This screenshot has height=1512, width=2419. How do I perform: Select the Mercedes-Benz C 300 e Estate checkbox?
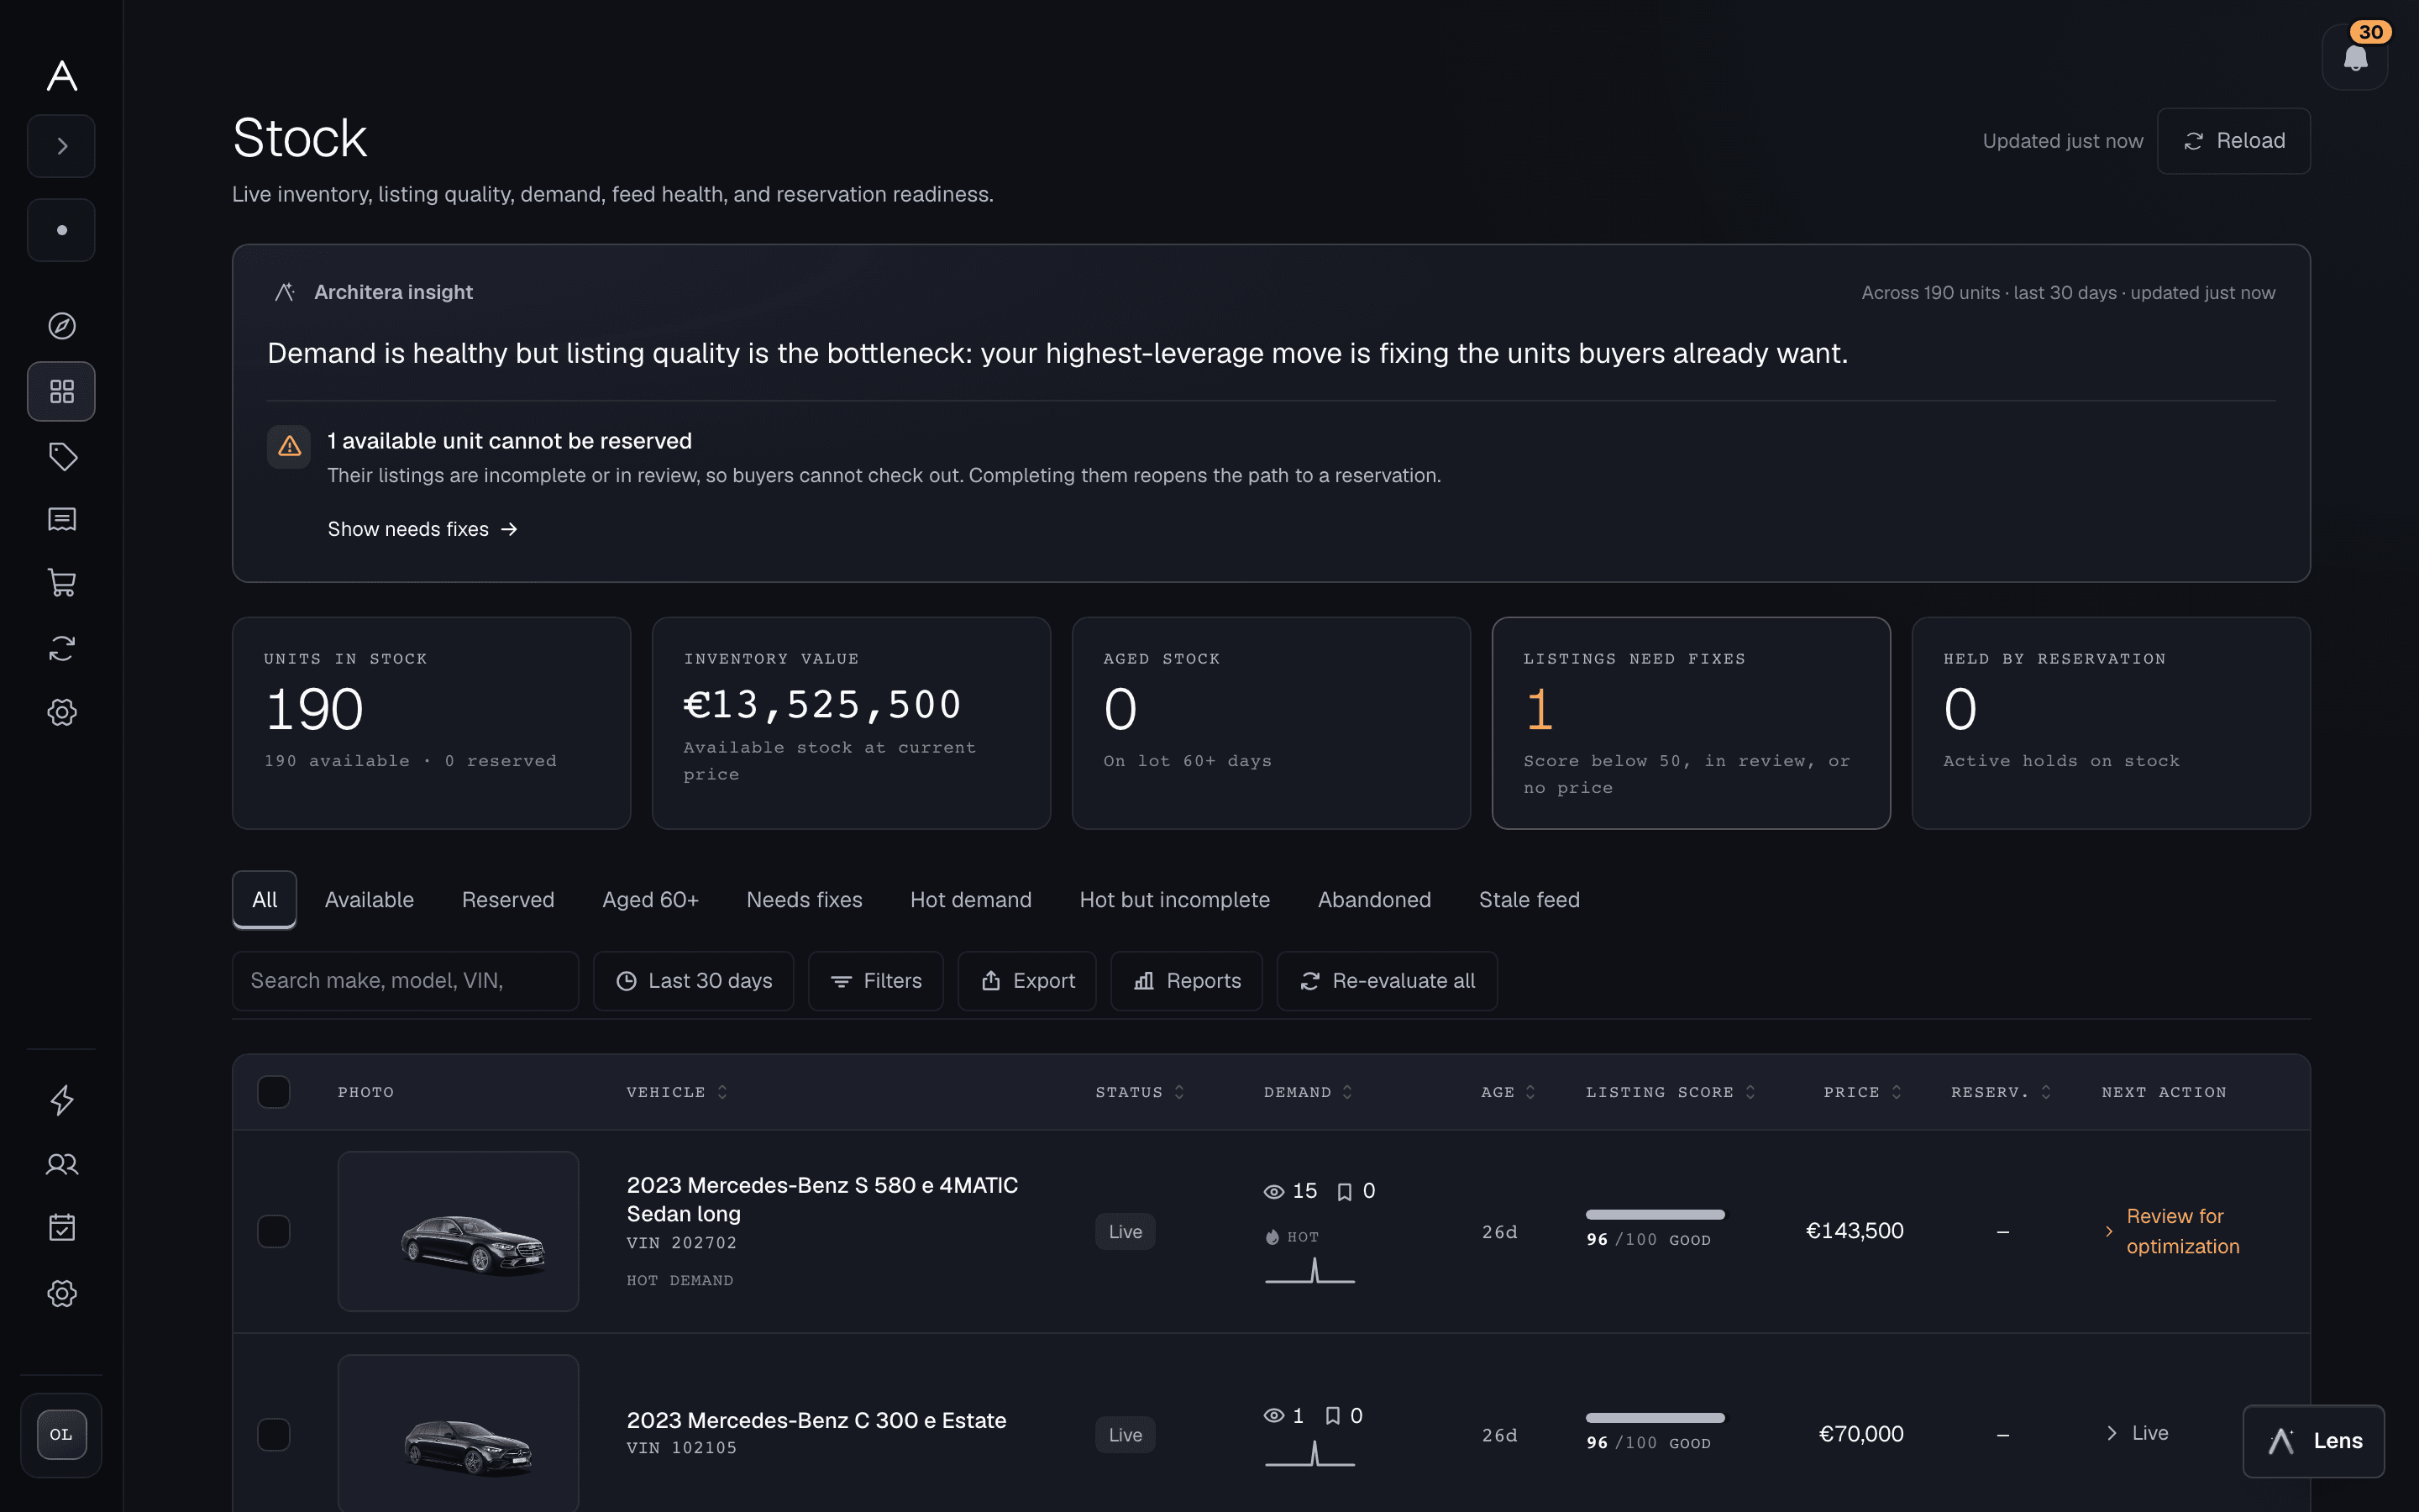click(274, 1434)
